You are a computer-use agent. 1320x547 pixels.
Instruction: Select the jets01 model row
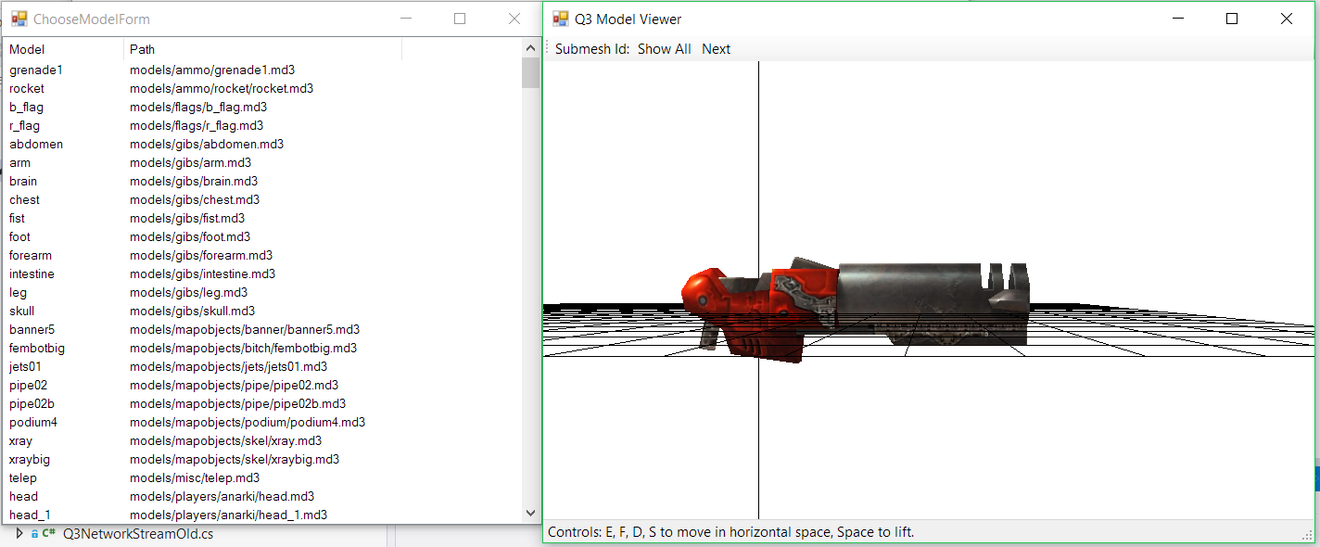(263, 366)
